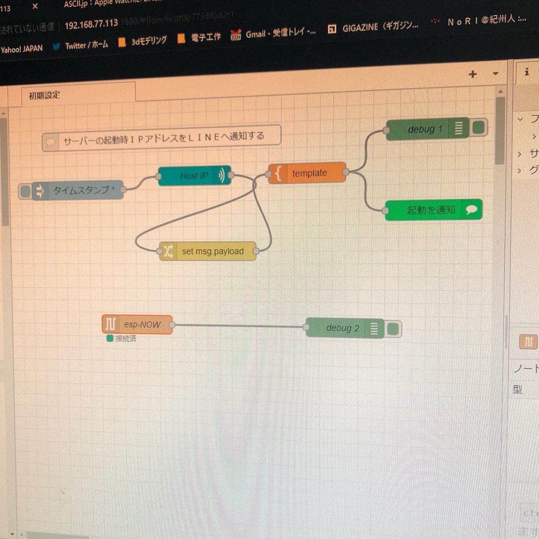Select the タイムスタンプ inject node
Image resolution: width=539 pixels, height=539 pixels.
[x=78, y=191]
